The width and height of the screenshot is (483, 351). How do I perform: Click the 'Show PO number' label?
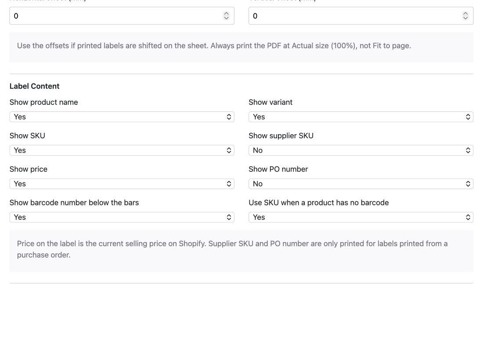pyautogui.click(x=278, y=169)
